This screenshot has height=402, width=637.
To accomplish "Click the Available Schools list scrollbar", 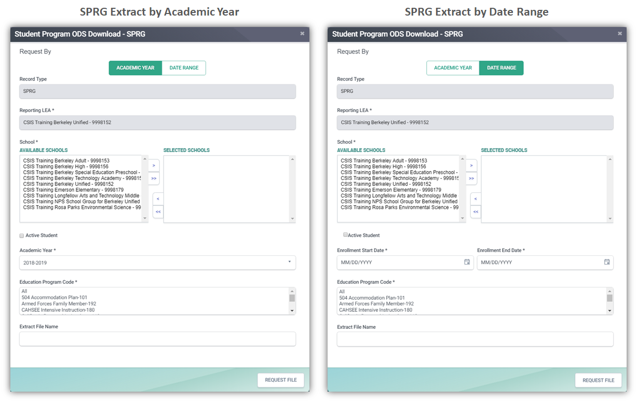I will pyautogui.click(x=145, y=187).
